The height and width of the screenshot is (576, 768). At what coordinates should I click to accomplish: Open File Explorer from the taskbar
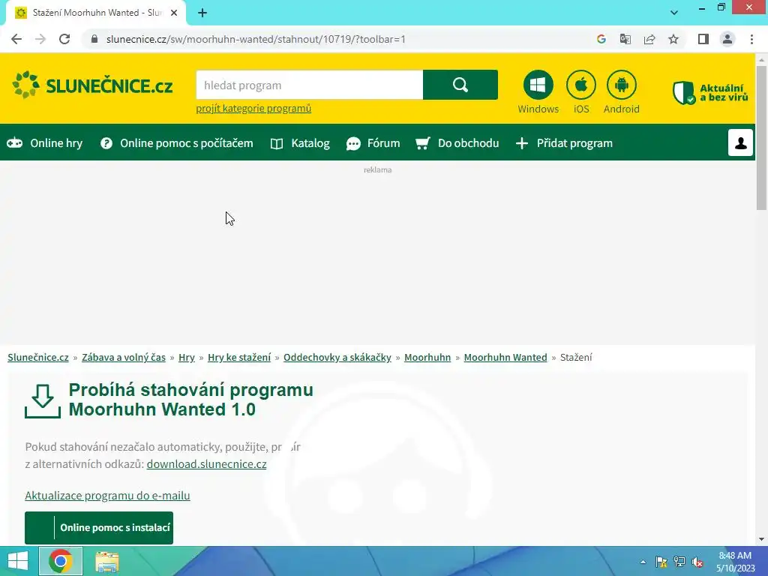pyautogui.click(x=106, y=561)
